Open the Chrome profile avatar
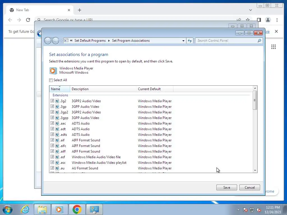The height and width of the screenshot is (215, 287). (x=268, y=20)
